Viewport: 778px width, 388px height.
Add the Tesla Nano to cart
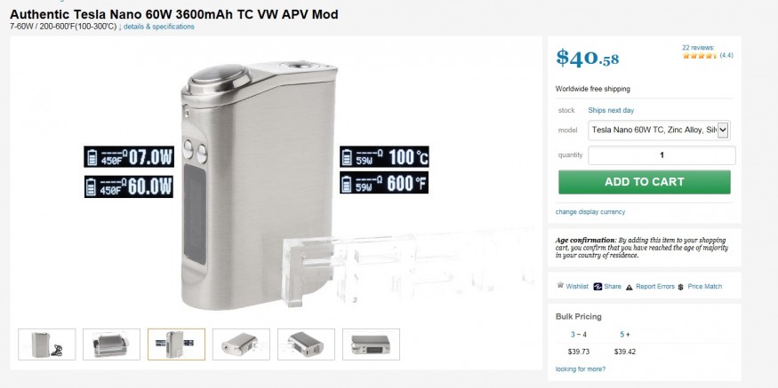[x=644, y=182]
